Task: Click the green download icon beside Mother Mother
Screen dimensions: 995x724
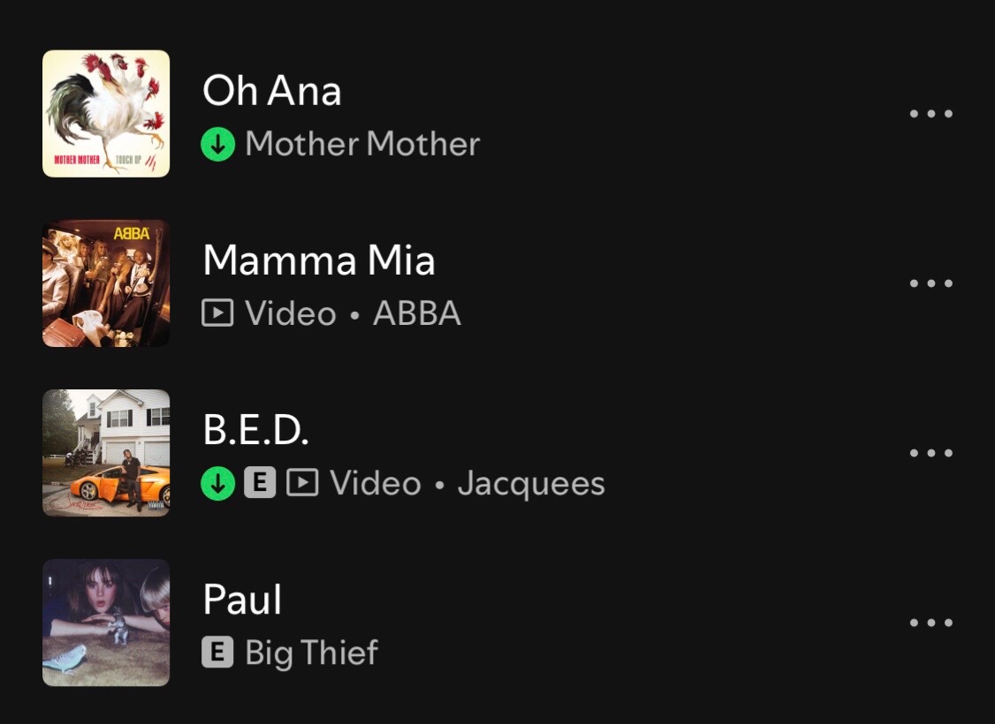Action: click(x=217, y=144)
